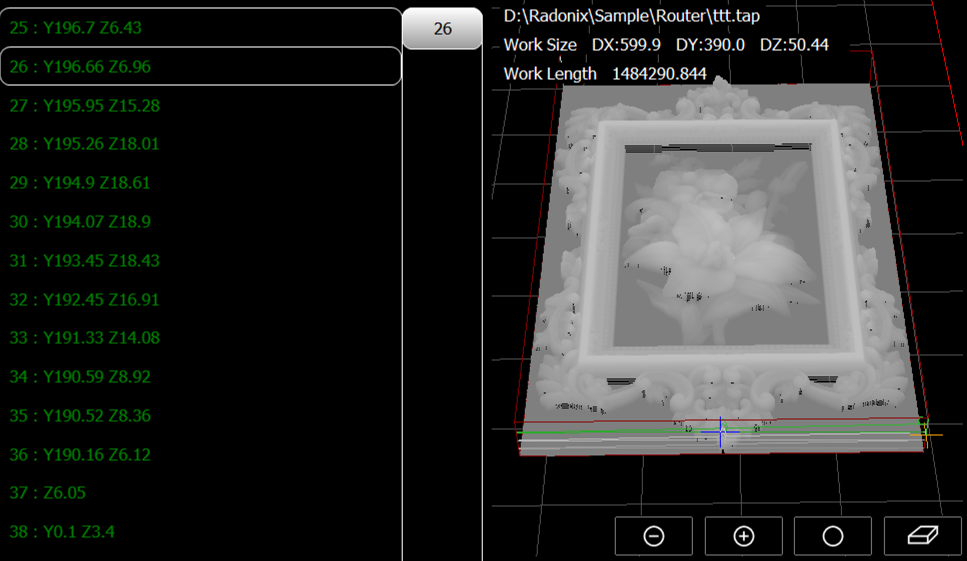Click the circle reset view icon
The height and width of the screenshot is (561, 967).
(832, 536)
